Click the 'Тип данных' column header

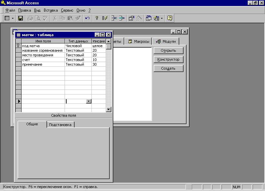click(x=78, y=41)
